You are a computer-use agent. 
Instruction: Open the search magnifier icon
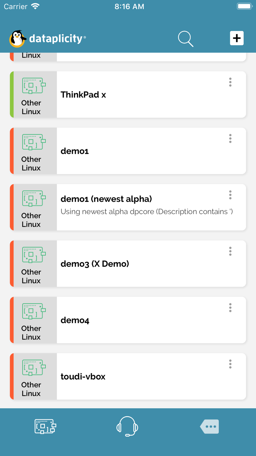(x=185, y=39)
